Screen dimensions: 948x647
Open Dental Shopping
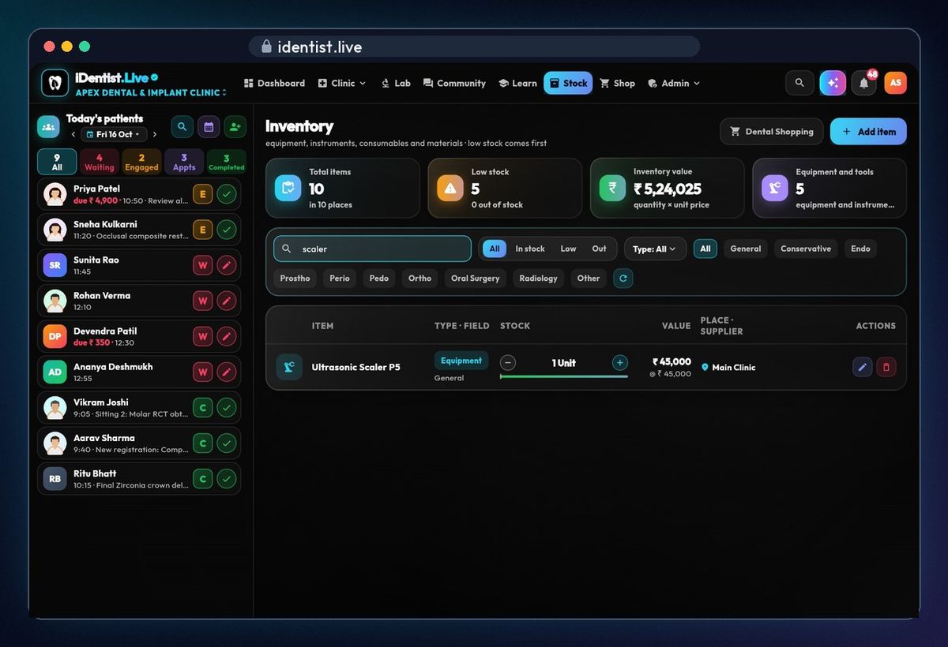pyautogui.click(x=771, y=132)
